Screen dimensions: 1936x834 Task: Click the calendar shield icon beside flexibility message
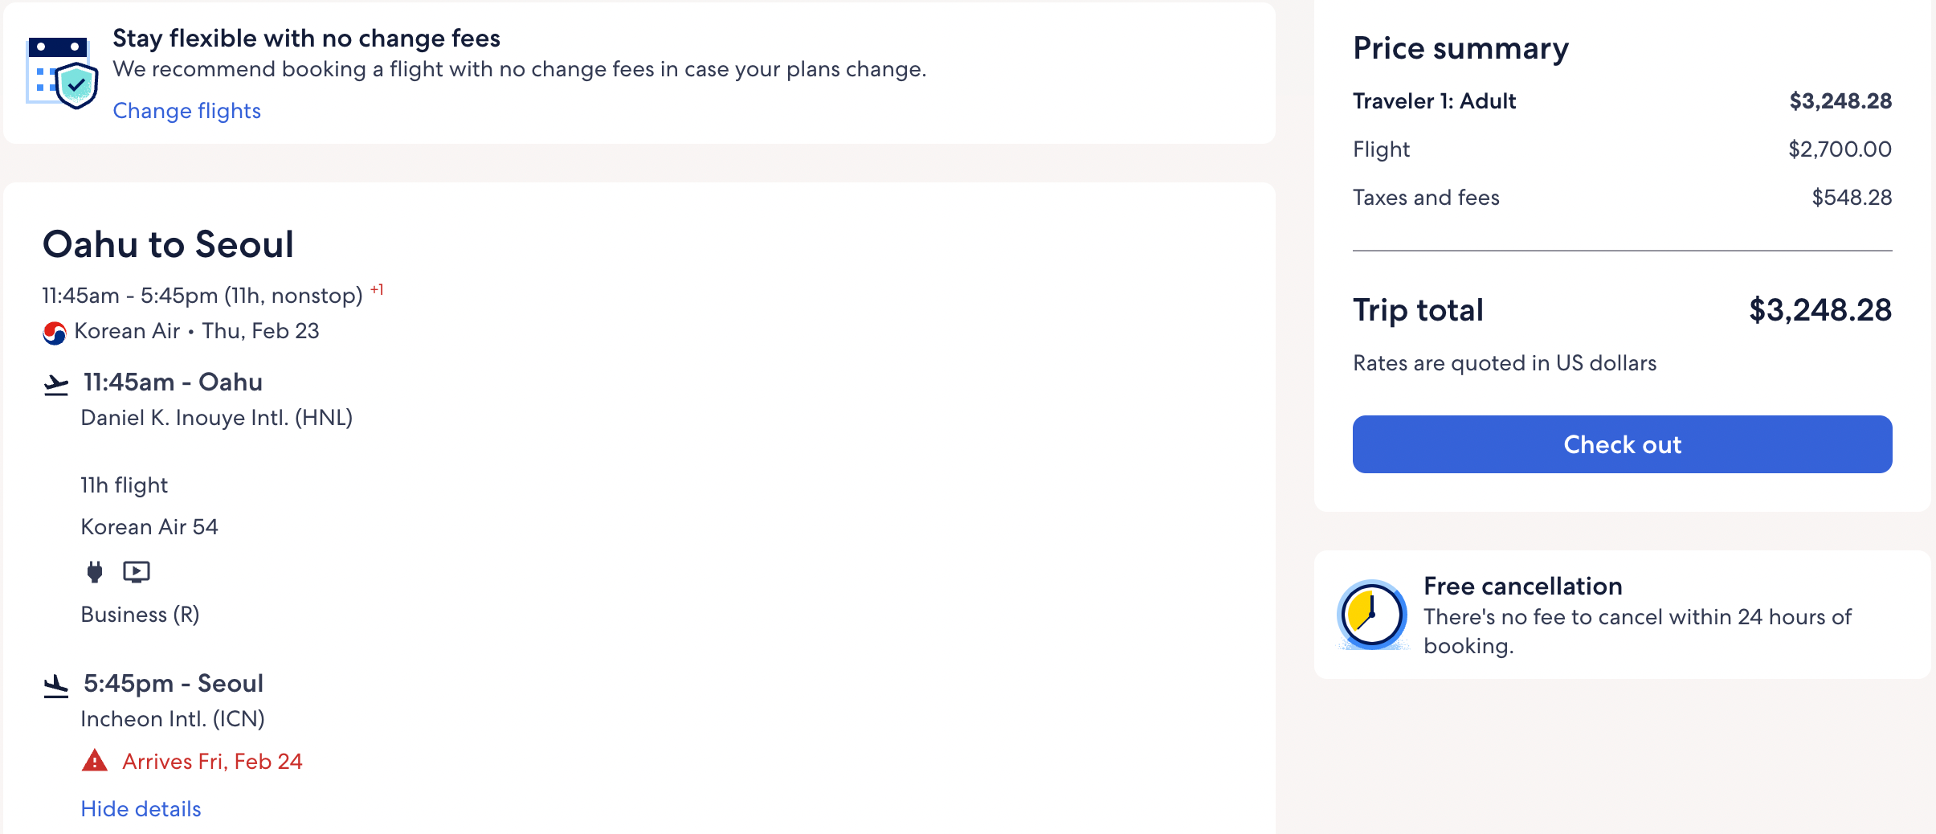60,74
